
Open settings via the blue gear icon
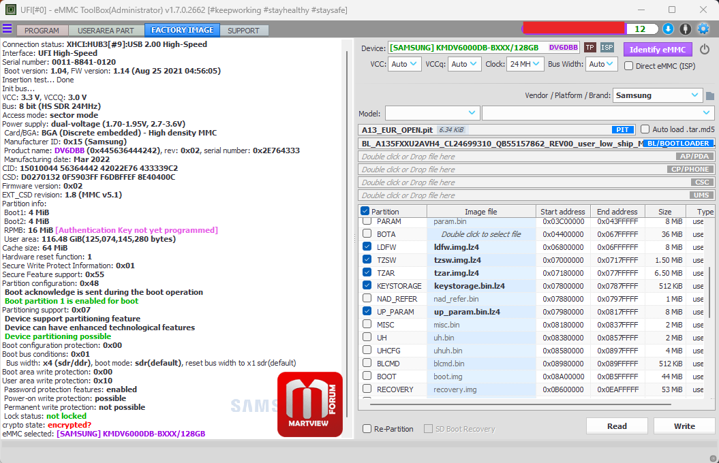(703, 29)
